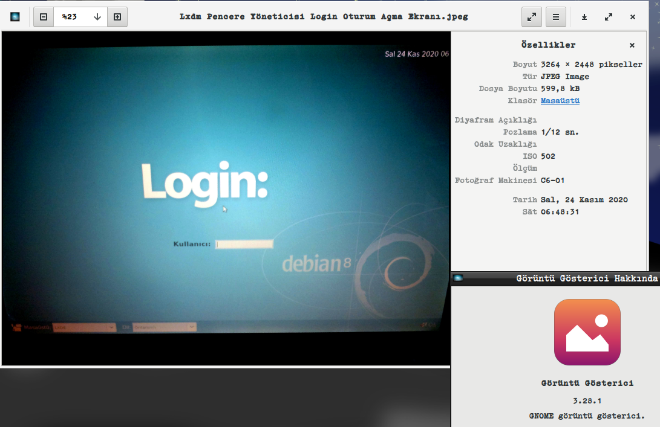This screenshot has width=660, height=427.
Task: Select the JPEG Image type value
Action: pyautogui.click(x=565, y=77)
